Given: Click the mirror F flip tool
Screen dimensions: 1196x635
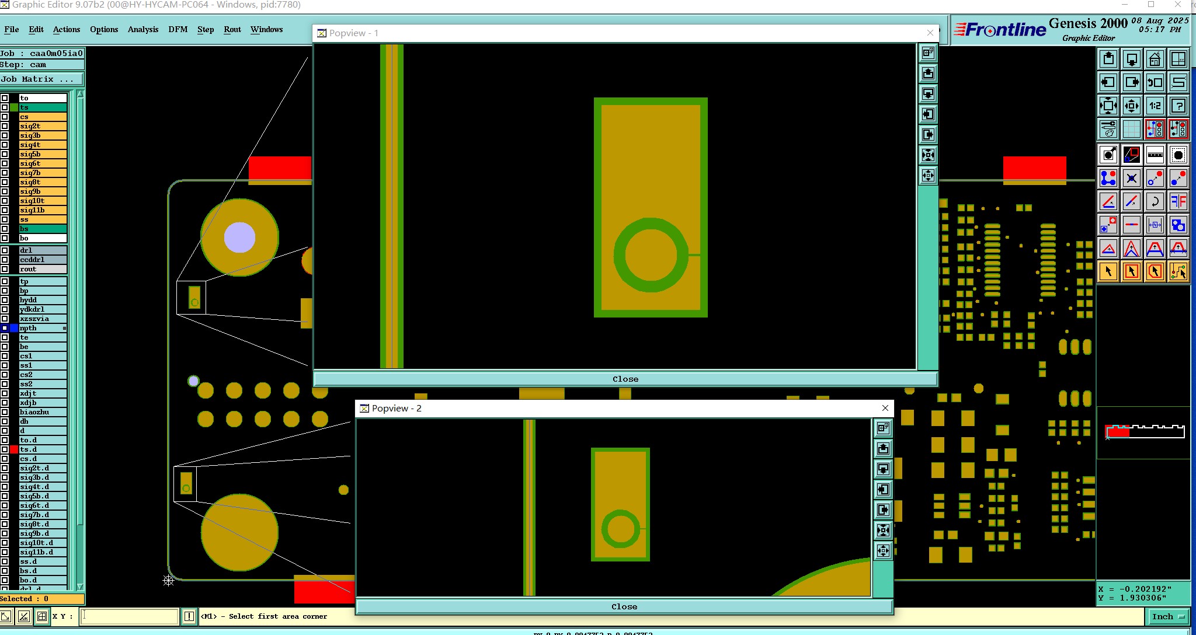Looking at the screenshot, I should click(x=1178, y=202).
